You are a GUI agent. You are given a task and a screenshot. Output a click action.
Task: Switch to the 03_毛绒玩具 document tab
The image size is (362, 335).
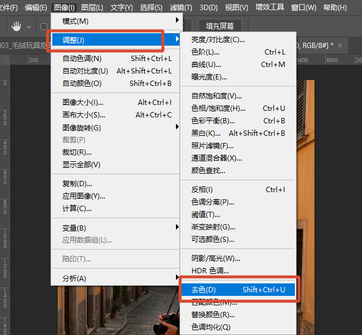click(x=26, y=45)
